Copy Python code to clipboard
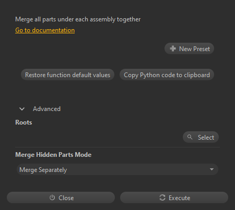235x210 pixels. tap(167, 75)
